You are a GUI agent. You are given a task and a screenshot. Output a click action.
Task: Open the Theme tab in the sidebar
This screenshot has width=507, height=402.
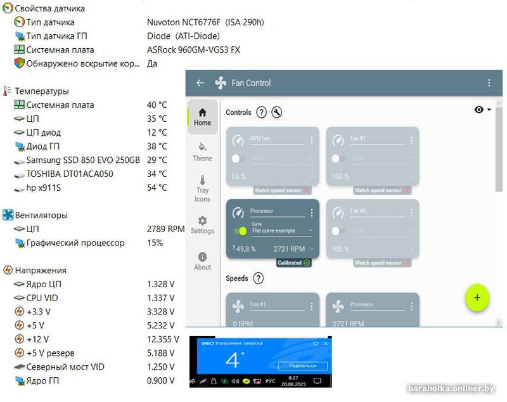[202, 152]
